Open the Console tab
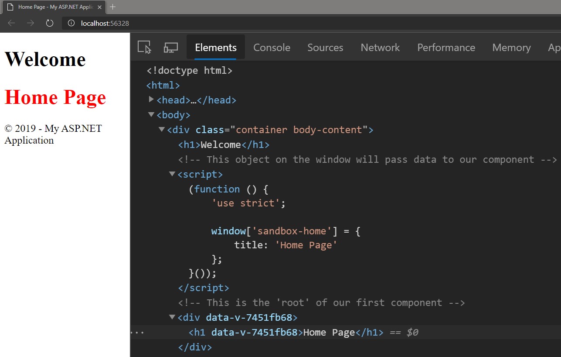 [272, 47]
